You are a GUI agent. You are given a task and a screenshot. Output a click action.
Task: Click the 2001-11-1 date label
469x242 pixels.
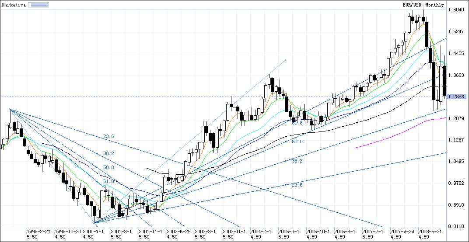click(x=150, y=232)
